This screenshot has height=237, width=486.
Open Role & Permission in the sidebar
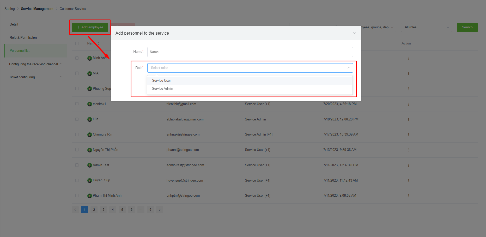pos(23,37)
